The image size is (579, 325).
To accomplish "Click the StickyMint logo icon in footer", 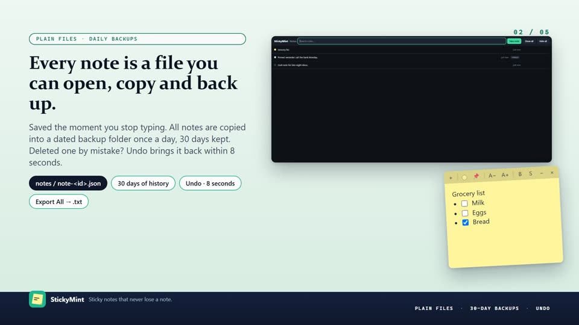I will pyautogui.click(x=37, y=299).
